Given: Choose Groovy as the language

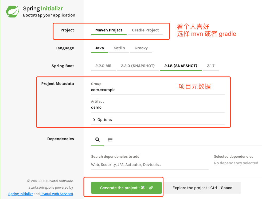Looking at the screenshot, I should (141, 48).
